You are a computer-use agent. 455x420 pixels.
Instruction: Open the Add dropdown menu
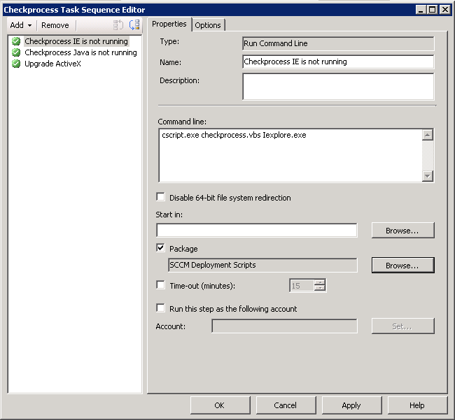(x=20, y=25)
